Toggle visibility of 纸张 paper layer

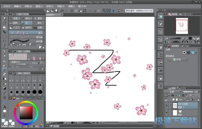166,113
